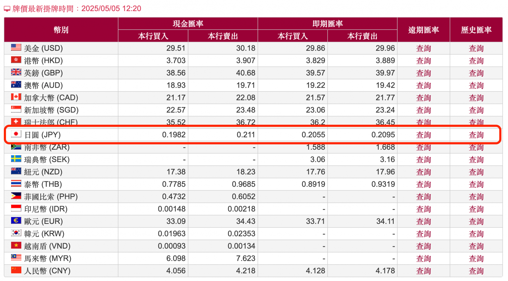
Task: Select the 韓元 (KRW) currency name
Action: (44, 234)
